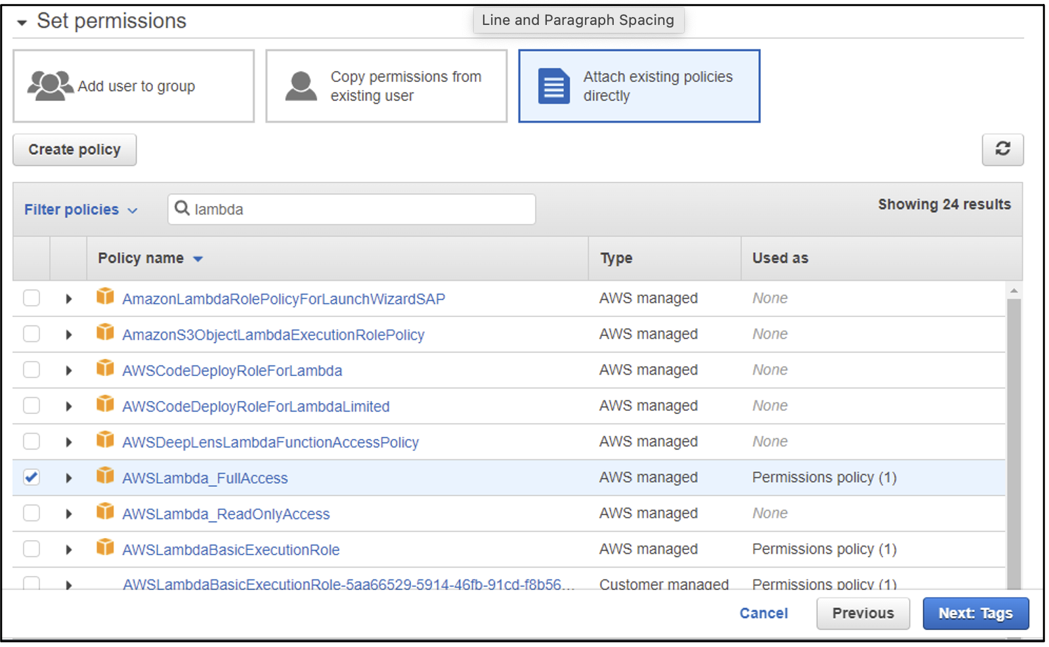Click the Create policy button
The image size is (1049, 647).
click(75, 150)
